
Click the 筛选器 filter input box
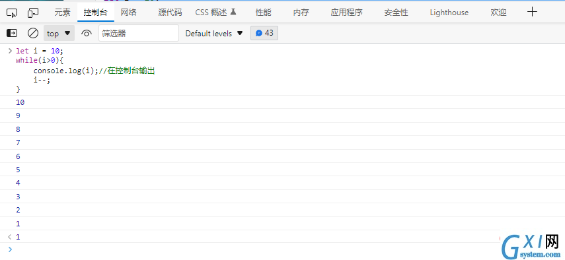pyautogui.click(x=139, y=33)
